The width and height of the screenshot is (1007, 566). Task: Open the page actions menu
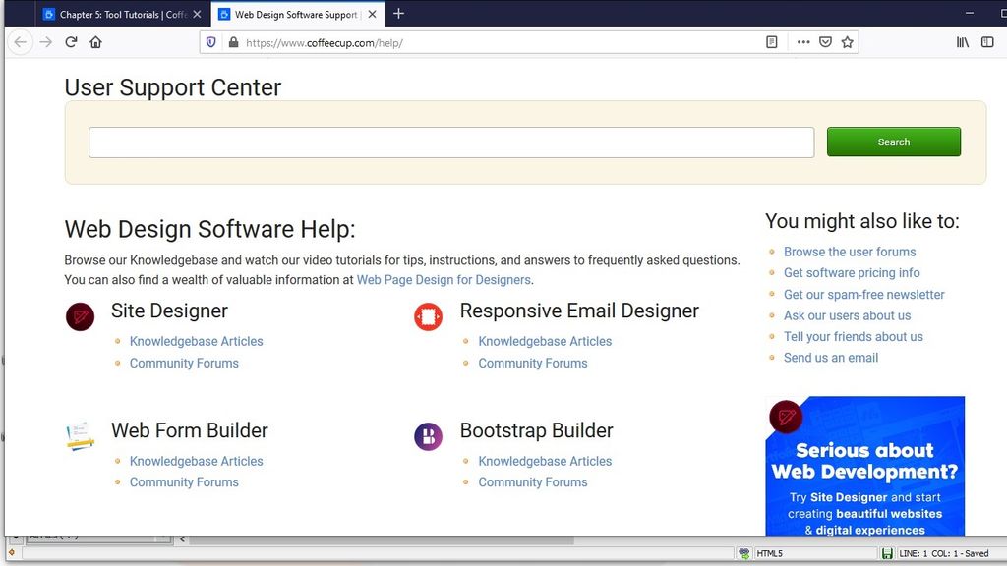point(803,42)
